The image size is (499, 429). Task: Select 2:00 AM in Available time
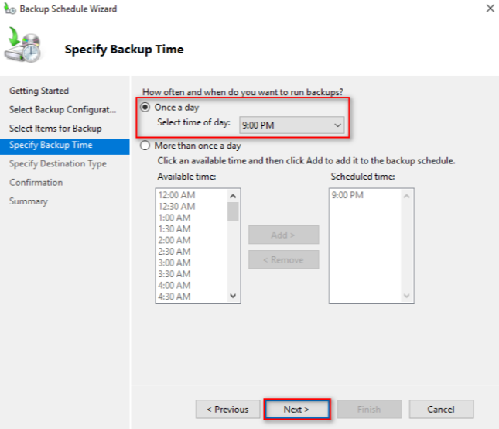174,240
